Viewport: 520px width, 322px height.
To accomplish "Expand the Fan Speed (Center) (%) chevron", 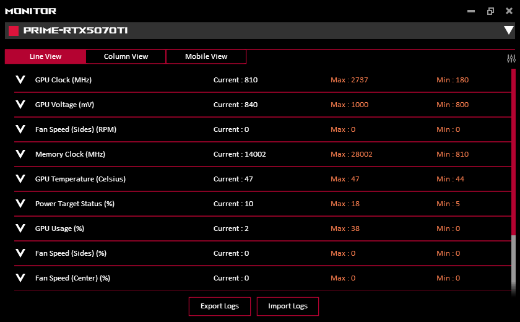I will pyautogui.click(x=20, y=278).
